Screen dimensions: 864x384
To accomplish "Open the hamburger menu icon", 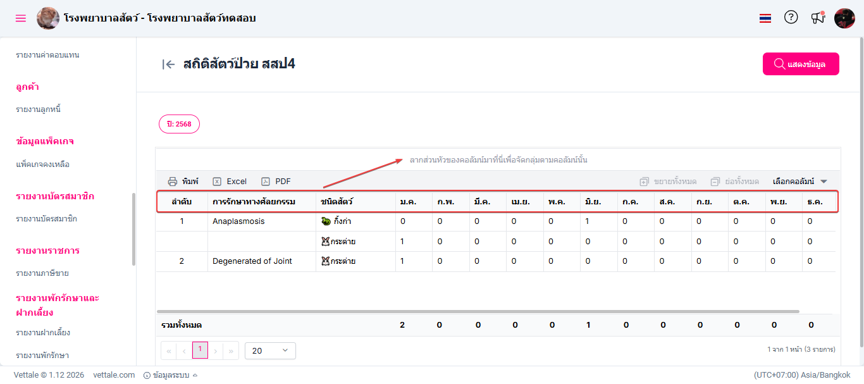I will (21, 18).
